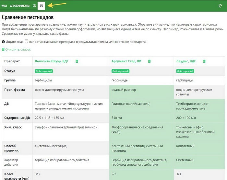Image resolution: width=227 pixels, height=180 pixels.
Task: Click Действующий status badge for Лаудис
Action: (x=185, y=71)
